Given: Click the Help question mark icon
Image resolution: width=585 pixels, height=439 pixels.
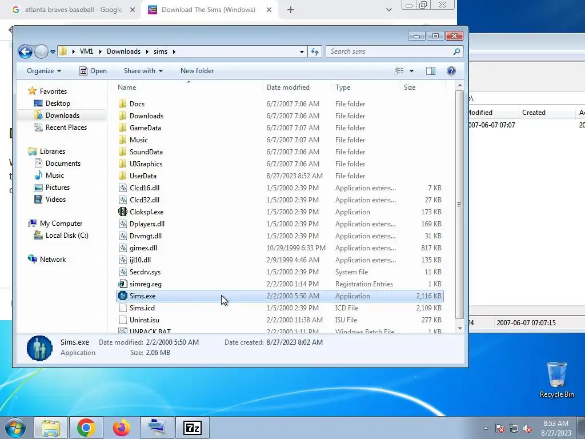Looking at the screenshot, I should click(x=451, y=70).
